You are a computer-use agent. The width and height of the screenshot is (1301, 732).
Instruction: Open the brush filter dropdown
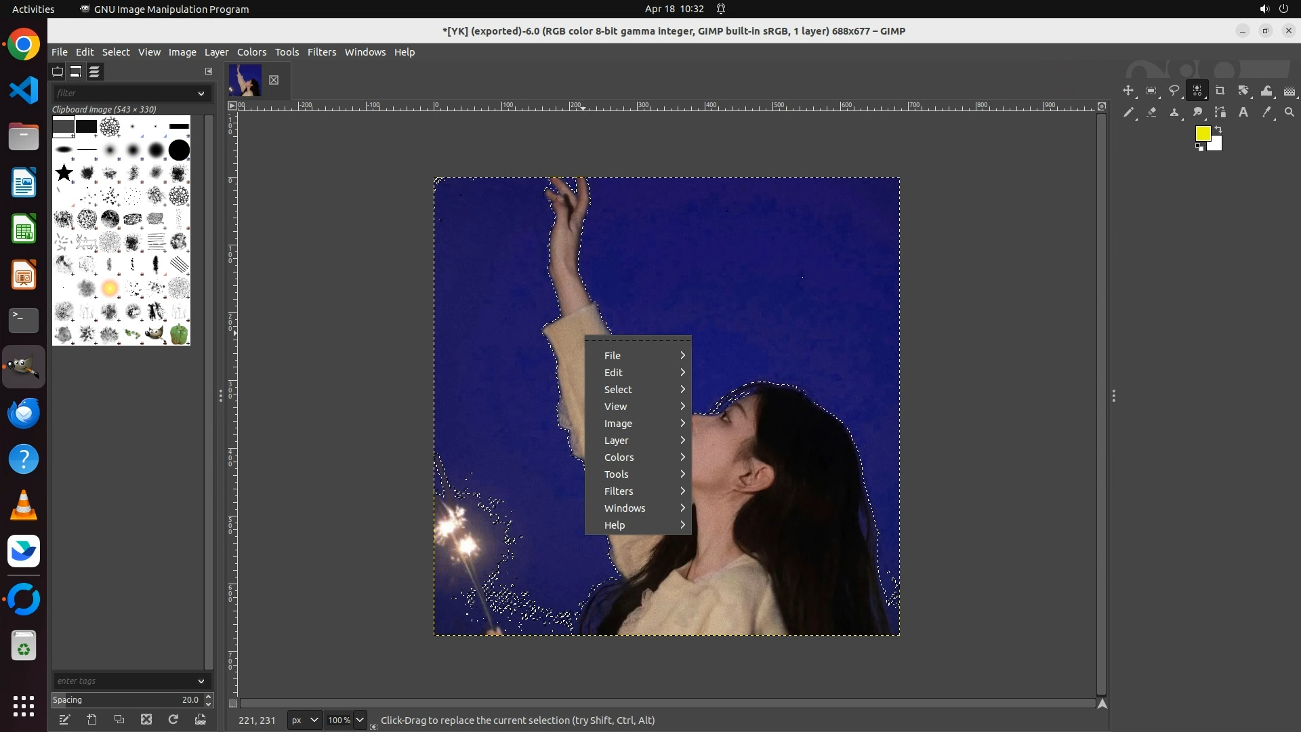[x=201, y=94]
